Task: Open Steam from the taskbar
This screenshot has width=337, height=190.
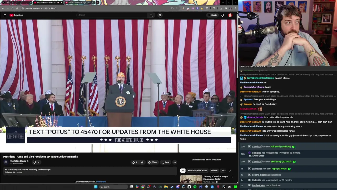Action: pyautogui.click(x=172, y=187)
